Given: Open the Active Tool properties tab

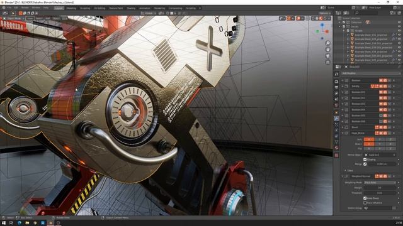Looking at the screenshot, I should pos(336,74).
